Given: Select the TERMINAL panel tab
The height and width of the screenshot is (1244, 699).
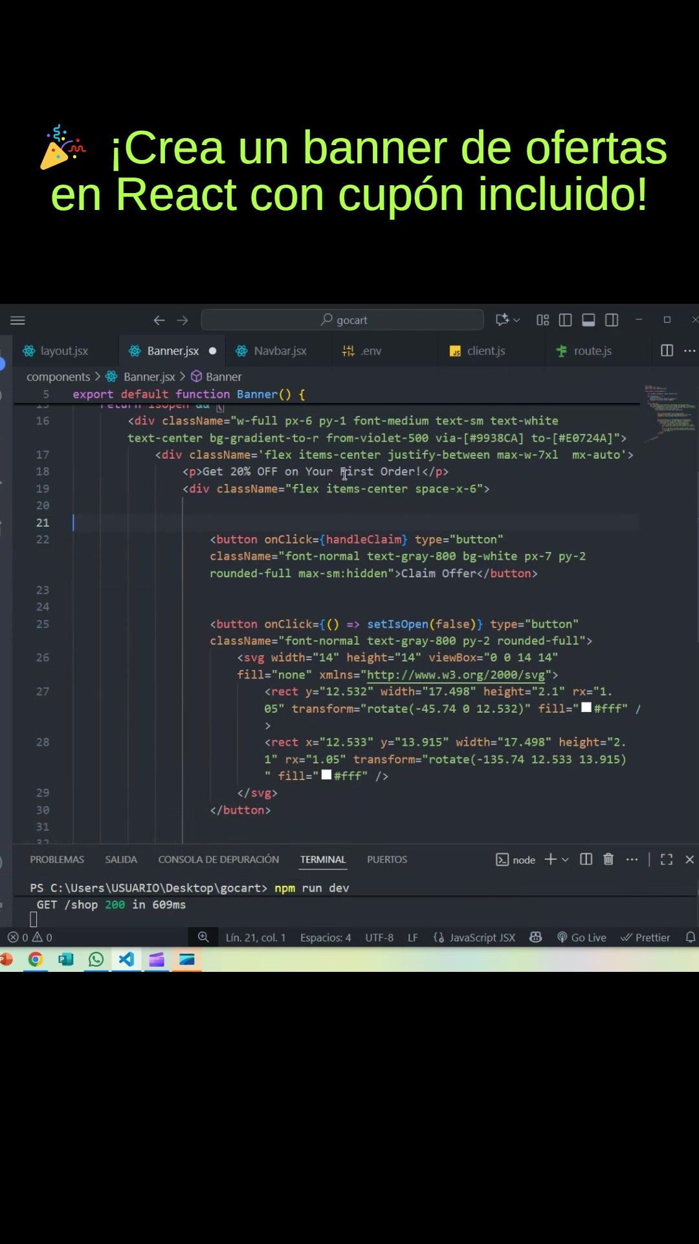Looking at the screenshot, I should [323, 859].
